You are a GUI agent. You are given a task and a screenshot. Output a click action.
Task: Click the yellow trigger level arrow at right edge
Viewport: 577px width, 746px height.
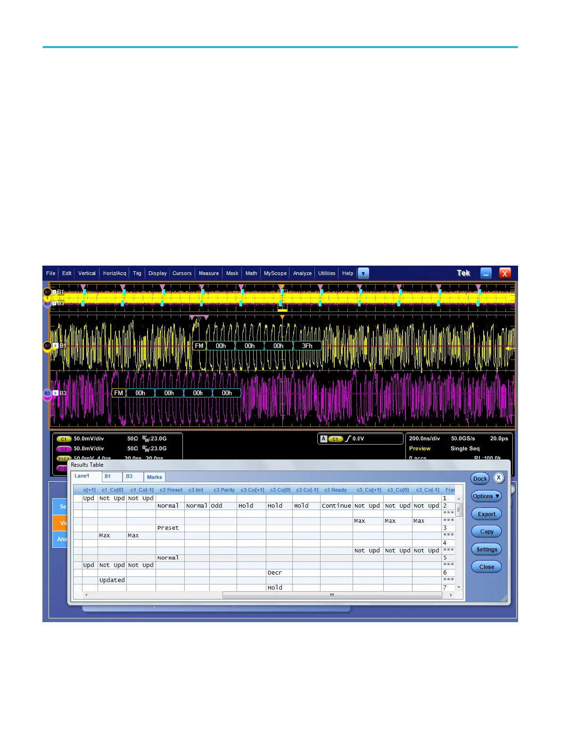[x=511, y=349]
